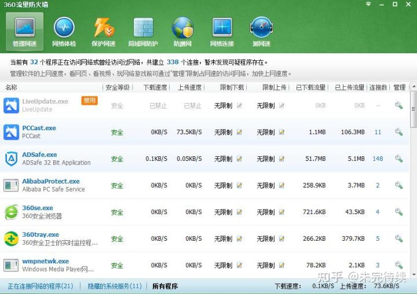The image size is (417, 294).
Task: Open AlibabaProtect.exe program name link
Action: 51,181
